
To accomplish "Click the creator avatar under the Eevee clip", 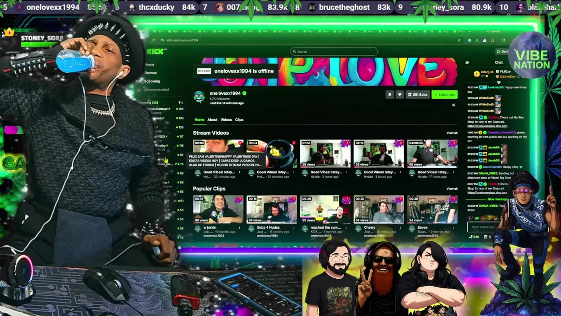I will pos(412,229).
